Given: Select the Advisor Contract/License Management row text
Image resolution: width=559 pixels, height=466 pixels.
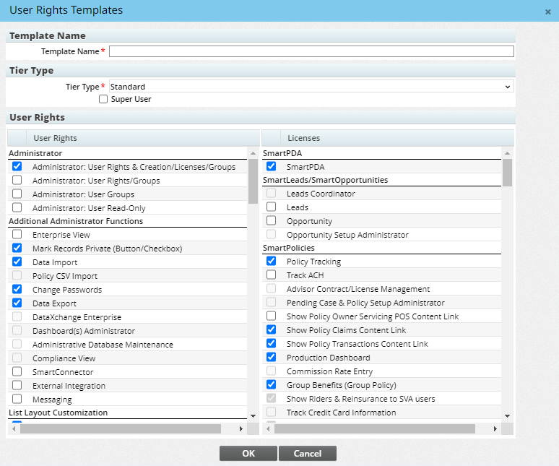Looking at the screenshot, I should 358,289.
